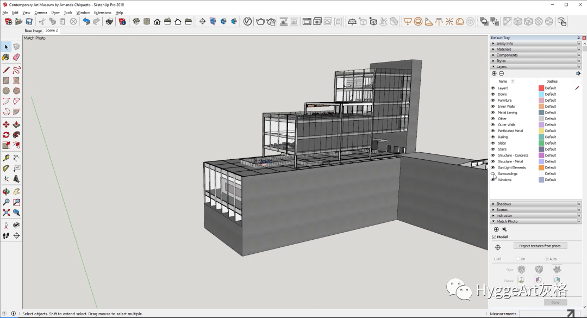Image resolution: width=587 pixels, height=318 pixels.
Task: Expand the Scenes panel
Action: click(x=535, y=210)
